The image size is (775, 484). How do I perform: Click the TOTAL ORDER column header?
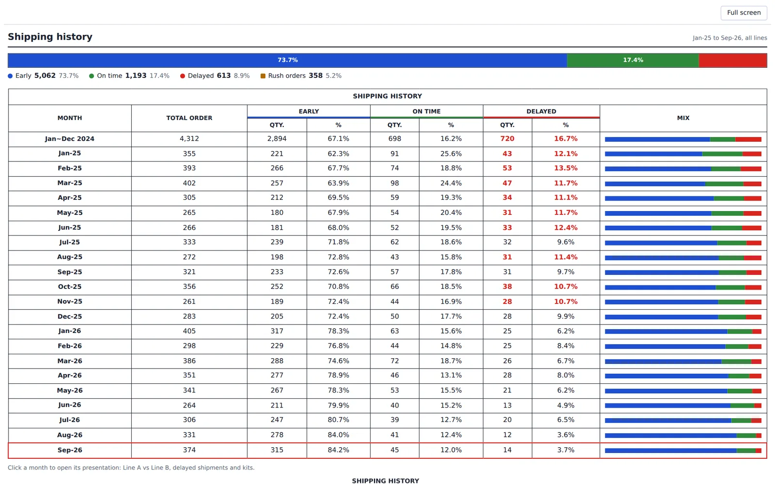click(189, 118)
